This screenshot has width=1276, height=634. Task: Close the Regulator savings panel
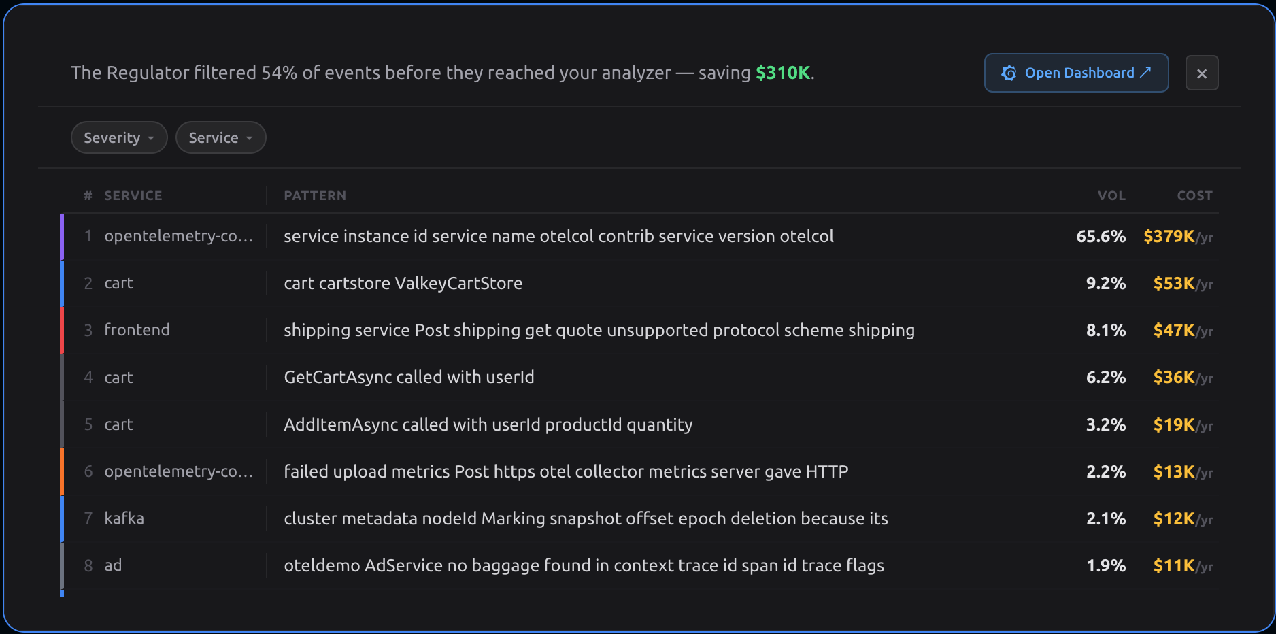(1201, 73)
